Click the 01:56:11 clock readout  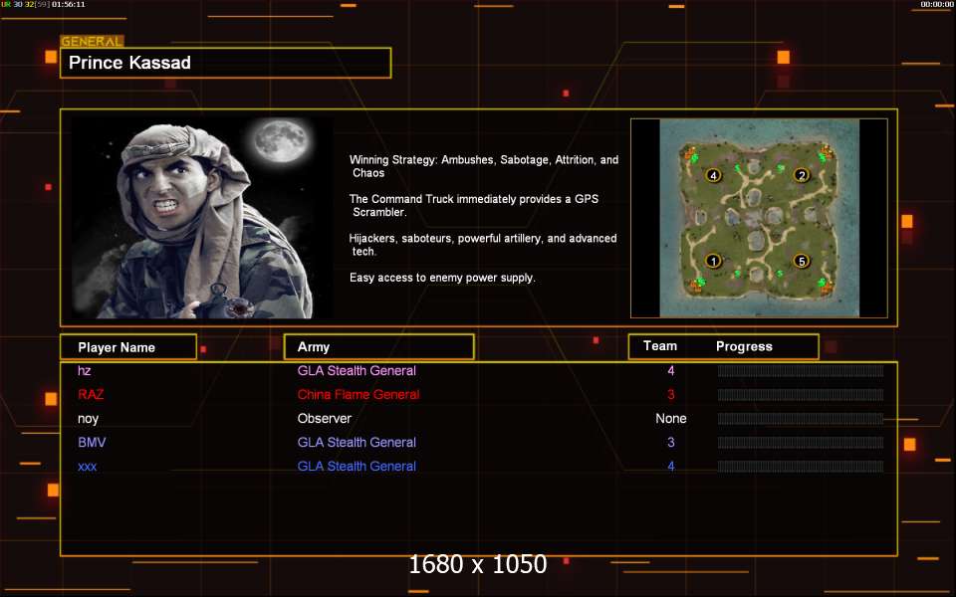[x=69, y=4]
